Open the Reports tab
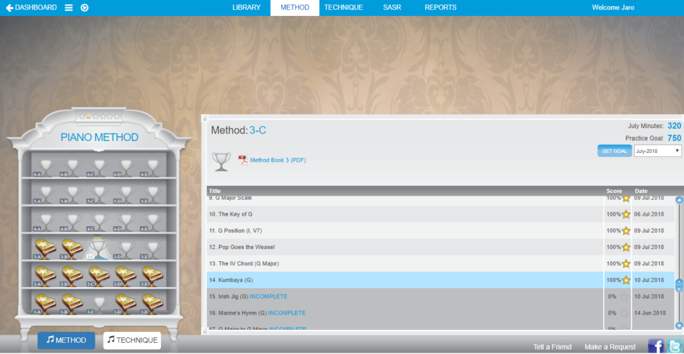Viewport: 684px width, 354px height. click(441, 7)
